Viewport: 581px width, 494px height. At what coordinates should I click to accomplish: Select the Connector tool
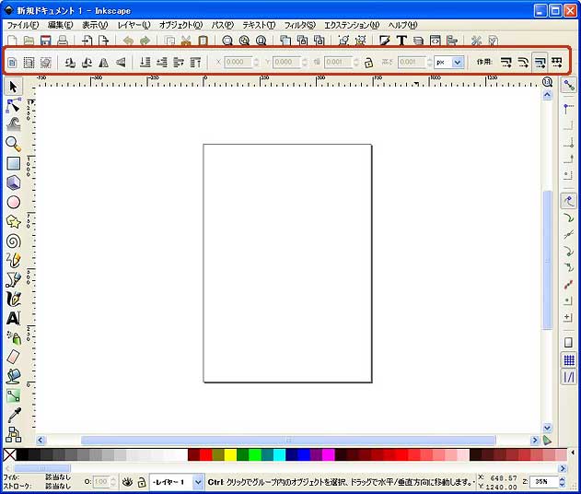click(x=13, y=434)
